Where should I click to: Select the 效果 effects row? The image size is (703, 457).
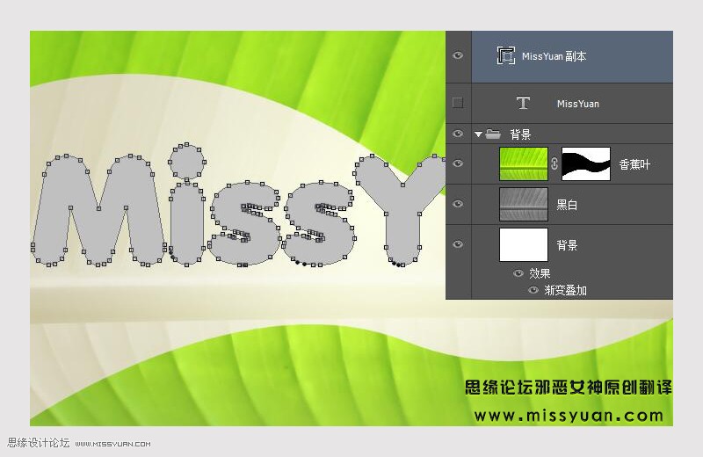(x=540, y=273)
